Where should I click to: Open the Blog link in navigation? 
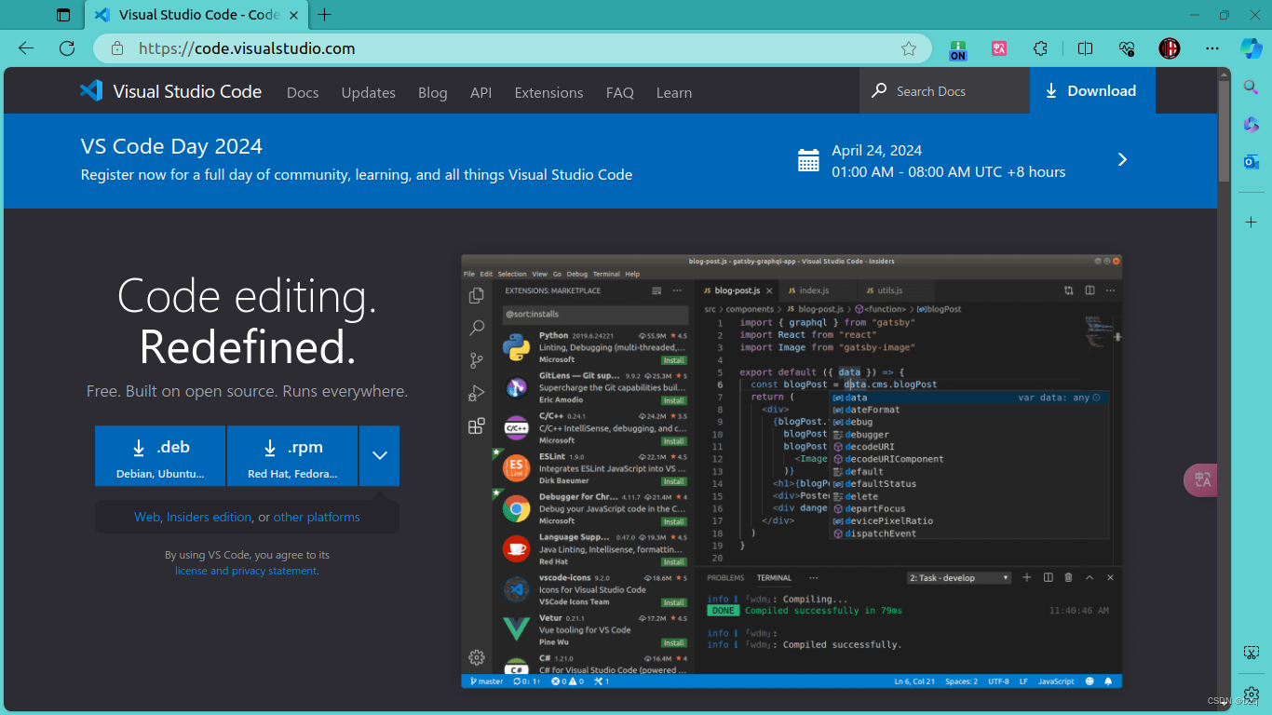coord(432,92)
